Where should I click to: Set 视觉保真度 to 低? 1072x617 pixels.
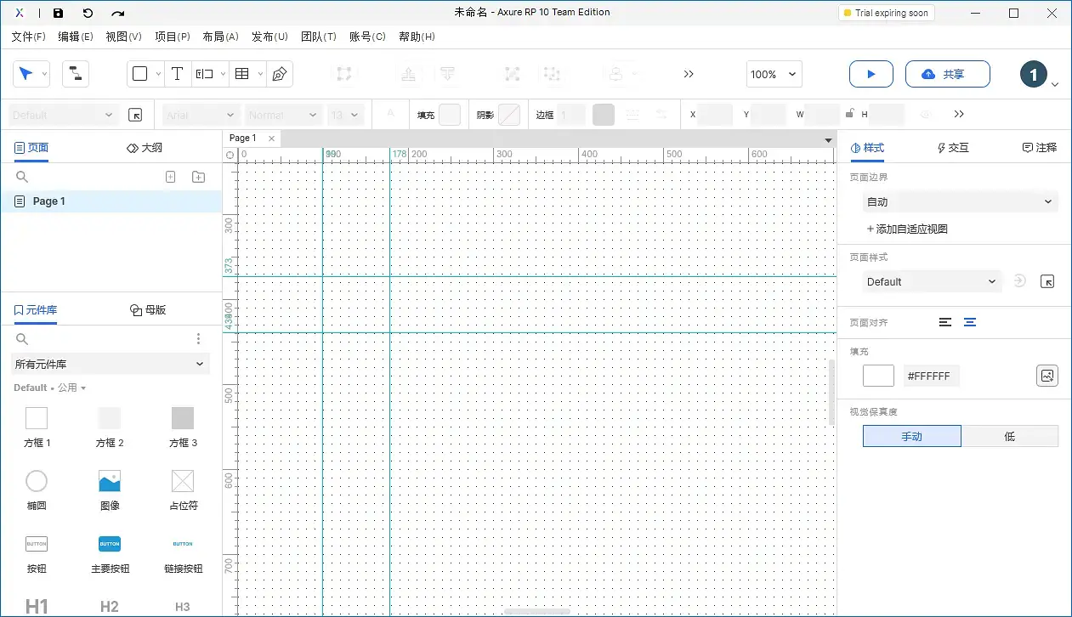1010,435
